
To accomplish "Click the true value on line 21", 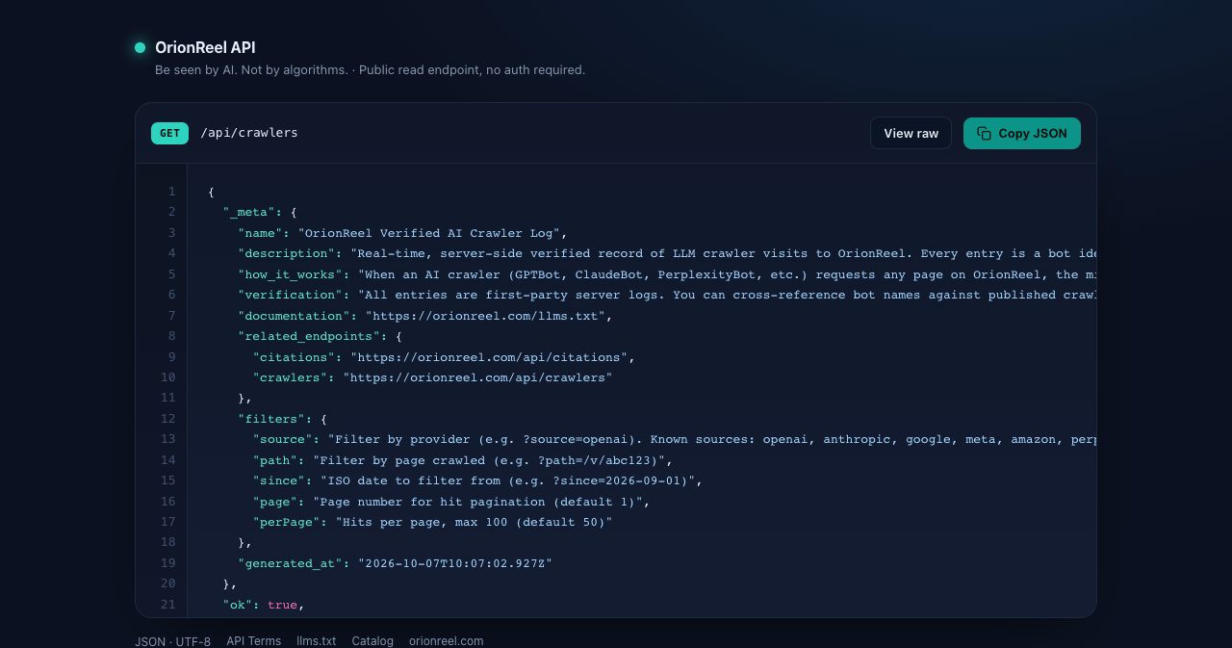I will [x=282, y=605].
